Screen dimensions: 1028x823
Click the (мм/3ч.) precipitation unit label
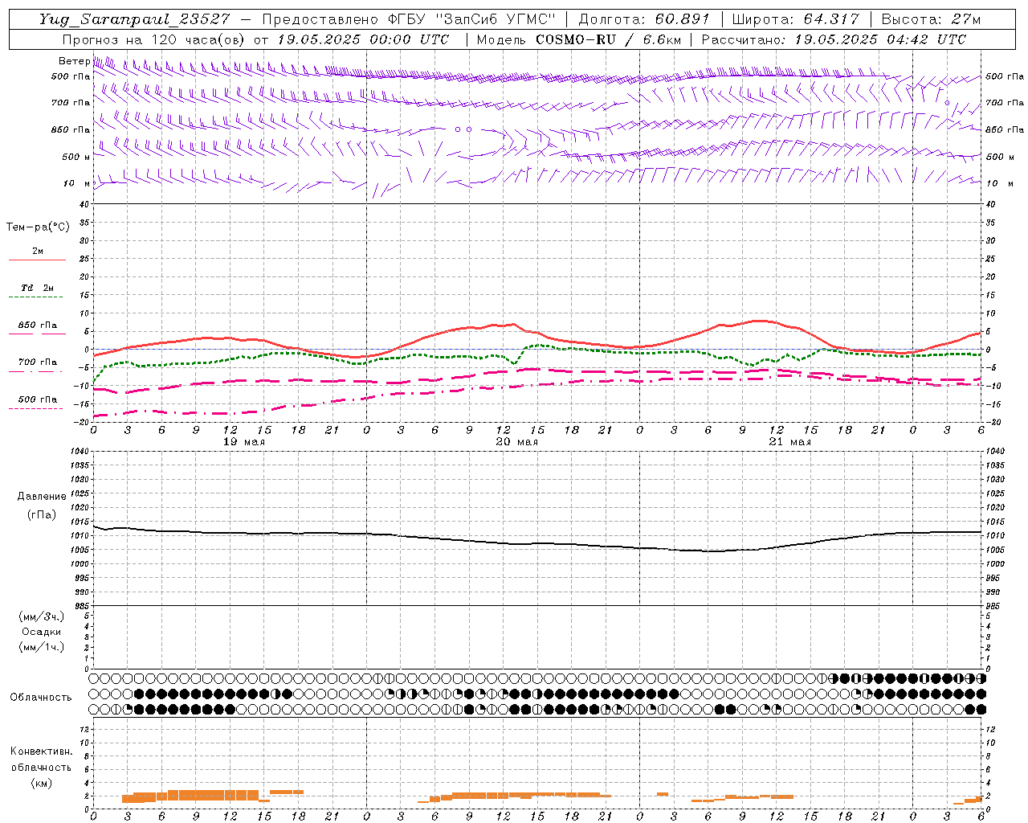coord(42,616)
